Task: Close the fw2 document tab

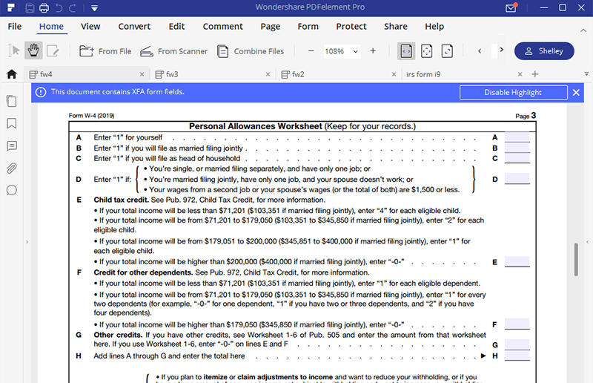Action: point(394,74)
